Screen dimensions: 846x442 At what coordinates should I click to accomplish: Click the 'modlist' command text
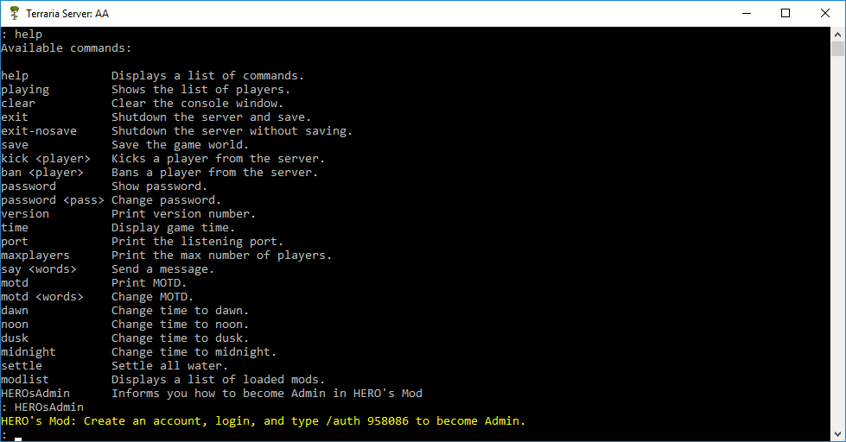click(x=25, y=380)
